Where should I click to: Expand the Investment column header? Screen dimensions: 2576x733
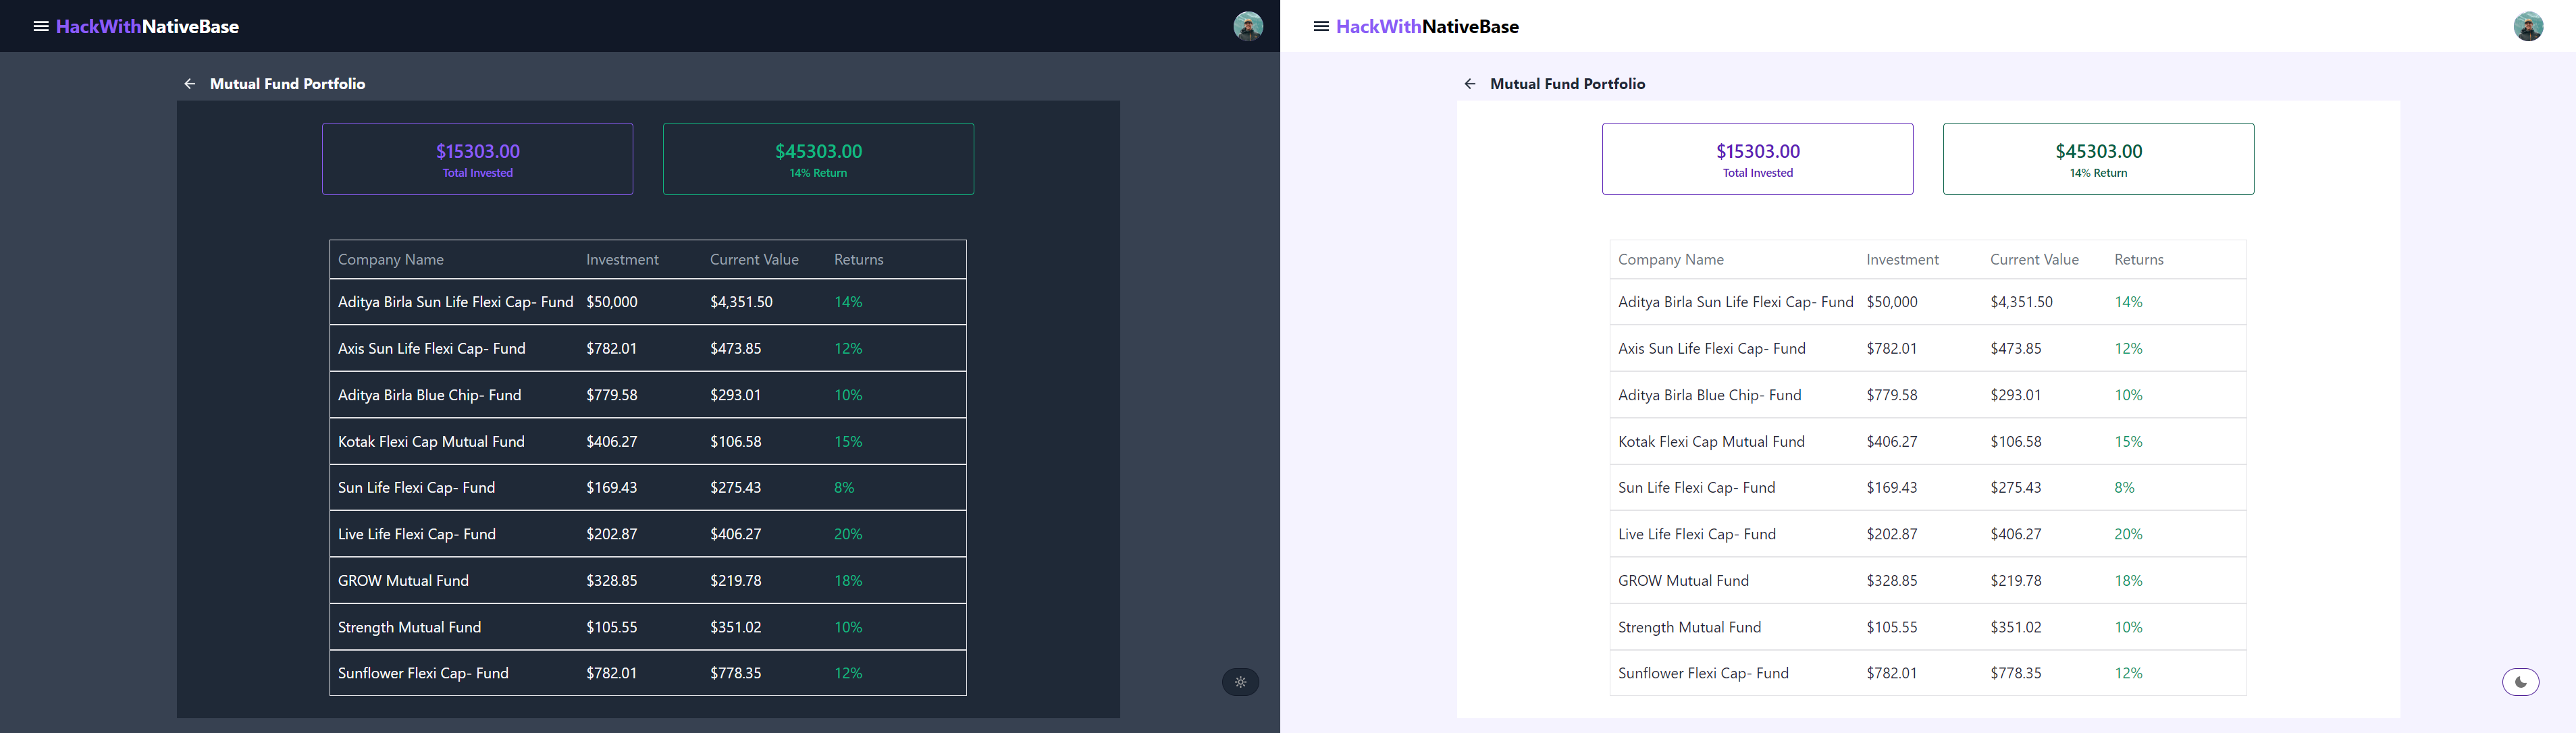(x=622, y=259)
